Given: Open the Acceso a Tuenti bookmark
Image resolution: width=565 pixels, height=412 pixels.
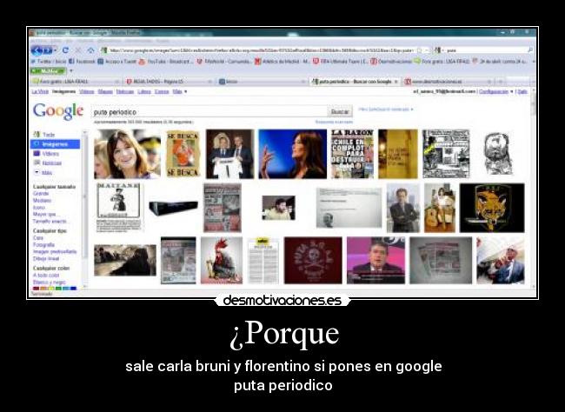Looking at the screenshot, I should click(x=117, y=62).
